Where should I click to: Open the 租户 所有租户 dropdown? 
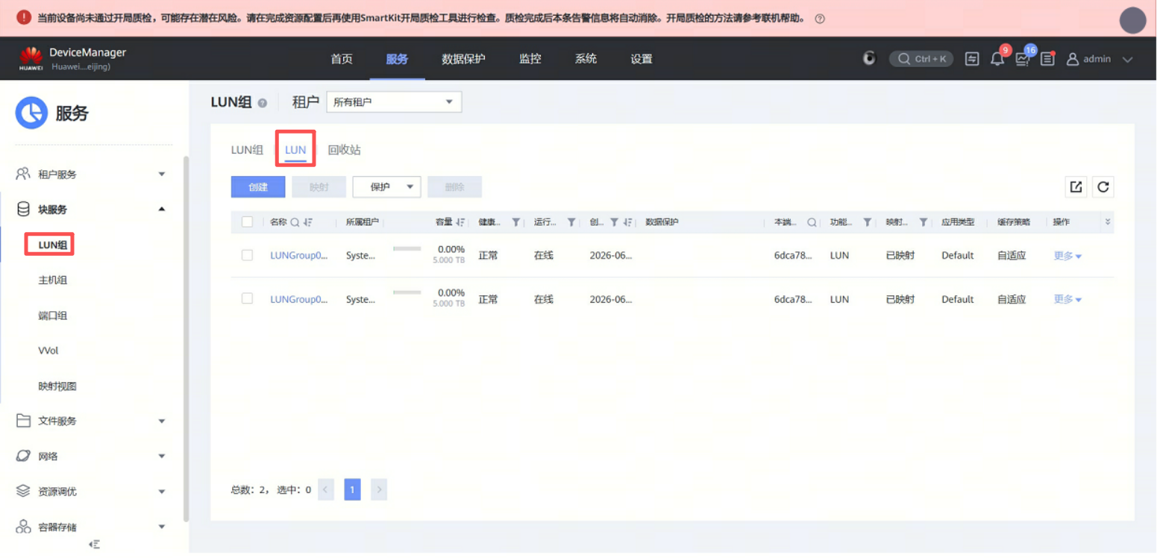click(x=394, y=102)
